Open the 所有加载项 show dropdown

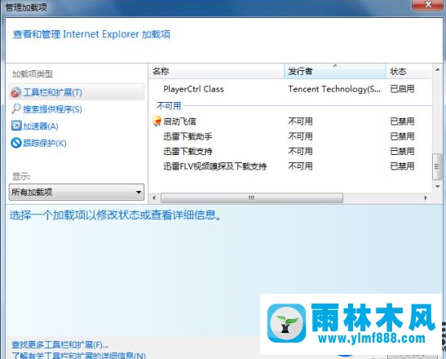click(77, 193)
